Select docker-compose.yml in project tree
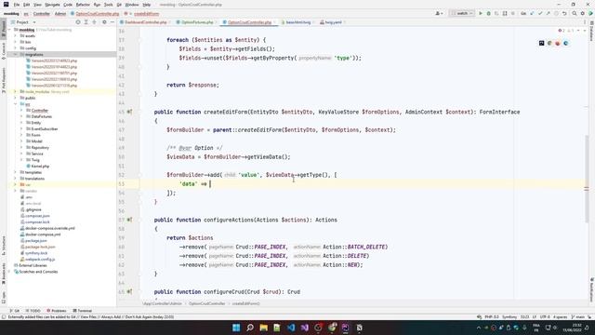This screenshot has height=335, width=595. pyautogui.click(x=43, y=234)
